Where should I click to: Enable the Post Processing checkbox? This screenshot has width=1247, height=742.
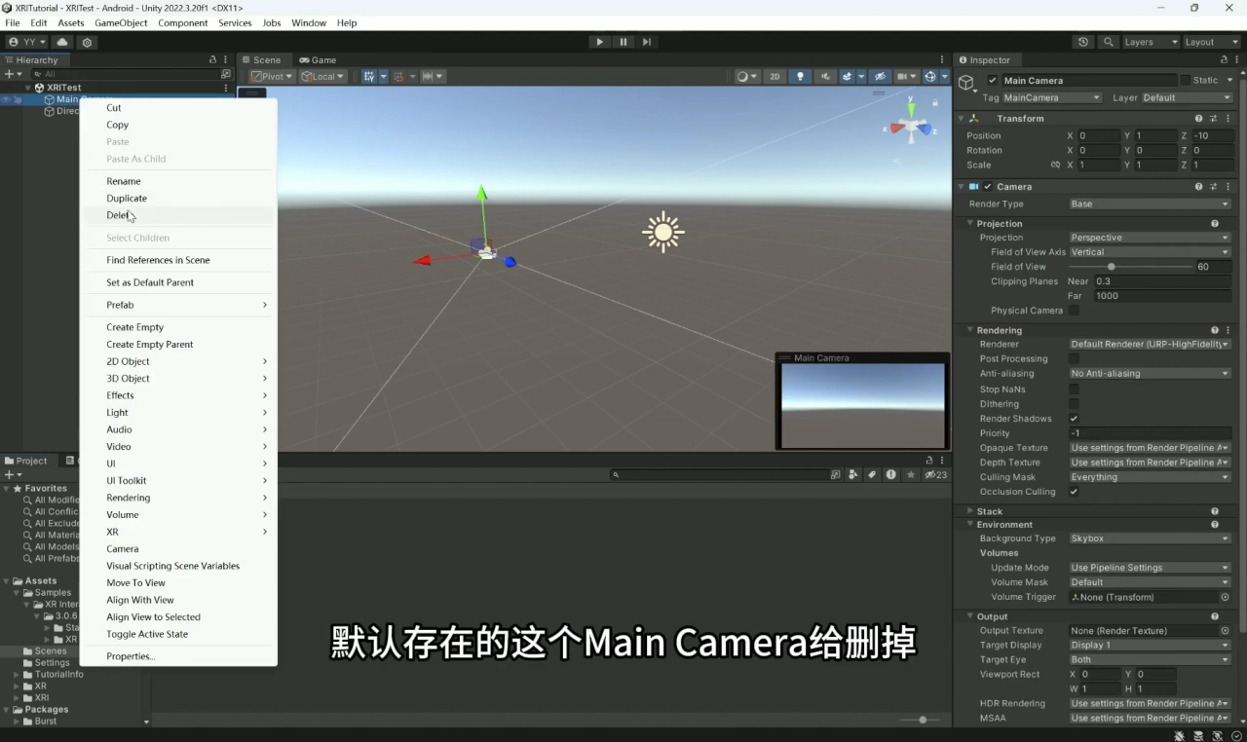[x=1074, y=358]
